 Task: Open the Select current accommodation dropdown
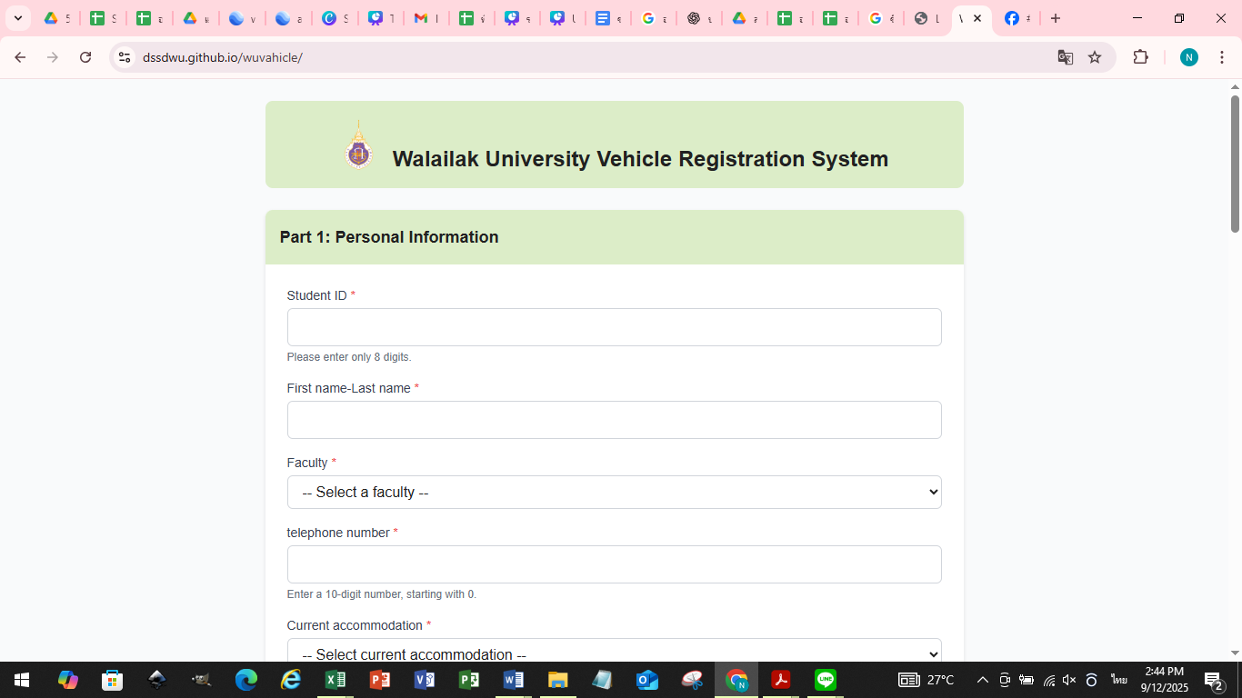(614, 653)
